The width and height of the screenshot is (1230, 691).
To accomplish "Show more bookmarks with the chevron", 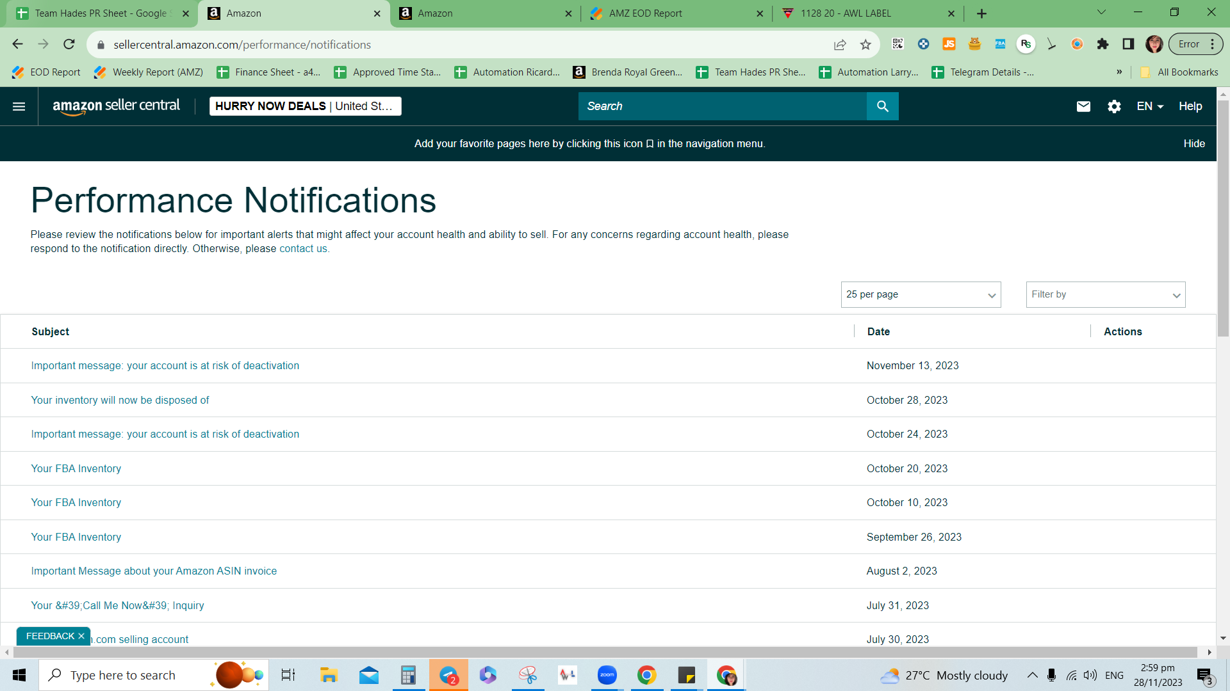I will [x=1119, y=72].
